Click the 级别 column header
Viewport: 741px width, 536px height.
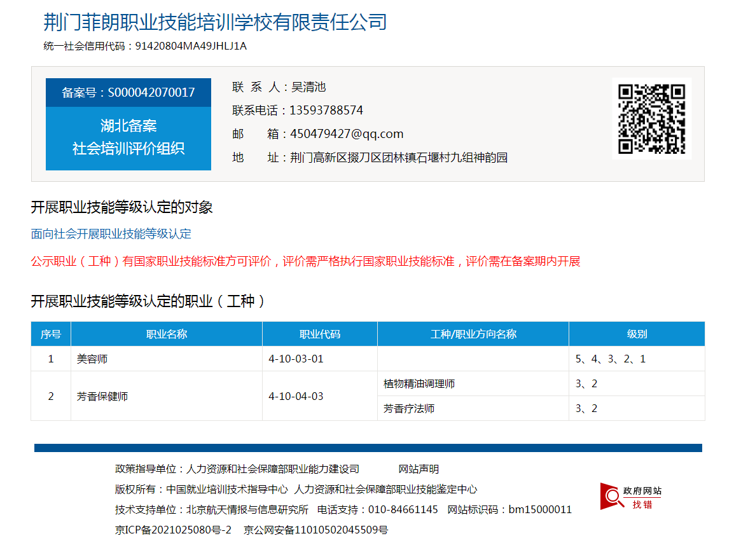[x=637, y=334]
